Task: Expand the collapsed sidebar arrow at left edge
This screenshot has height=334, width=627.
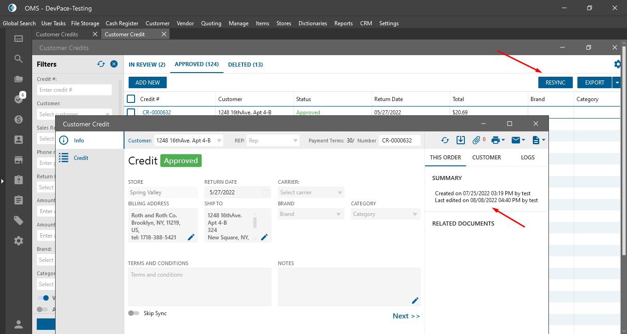Action: tap(2, 181)
